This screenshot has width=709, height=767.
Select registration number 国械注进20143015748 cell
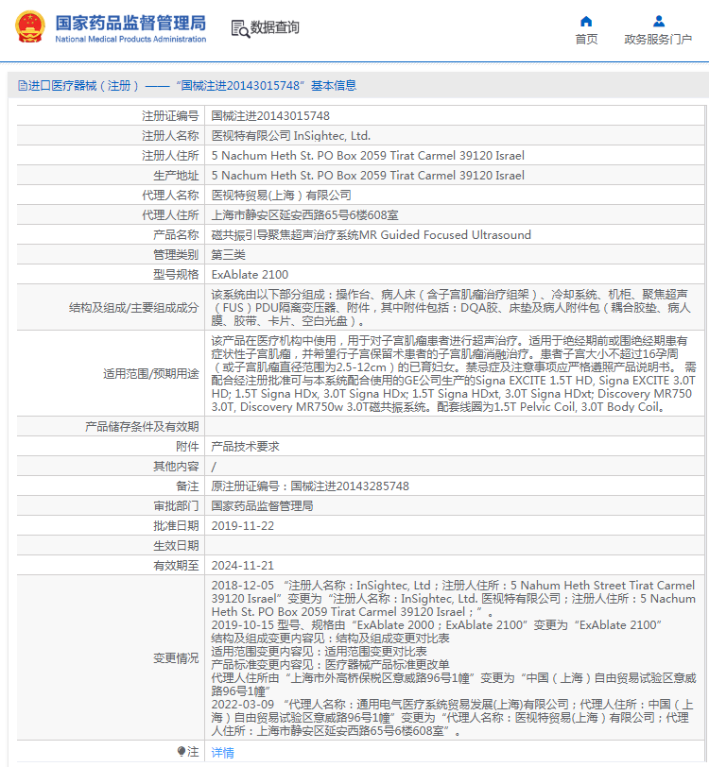pyautogui.click(x=270, y=116)
